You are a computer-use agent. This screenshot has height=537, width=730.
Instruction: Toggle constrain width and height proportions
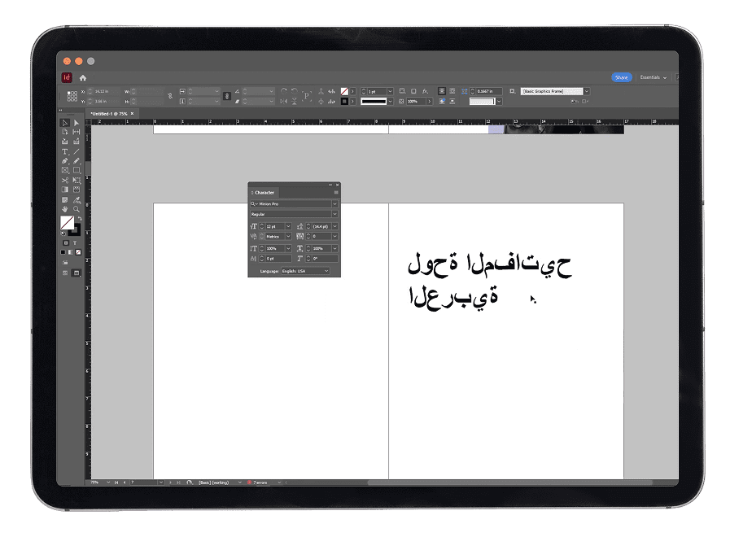170,96
